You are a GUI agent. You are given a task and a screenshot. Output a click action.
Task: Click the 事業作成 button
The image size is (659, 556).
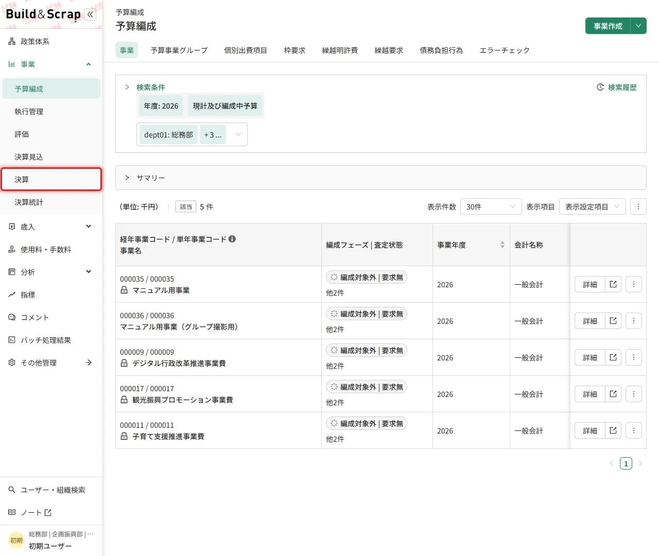[x=608, y=26]
